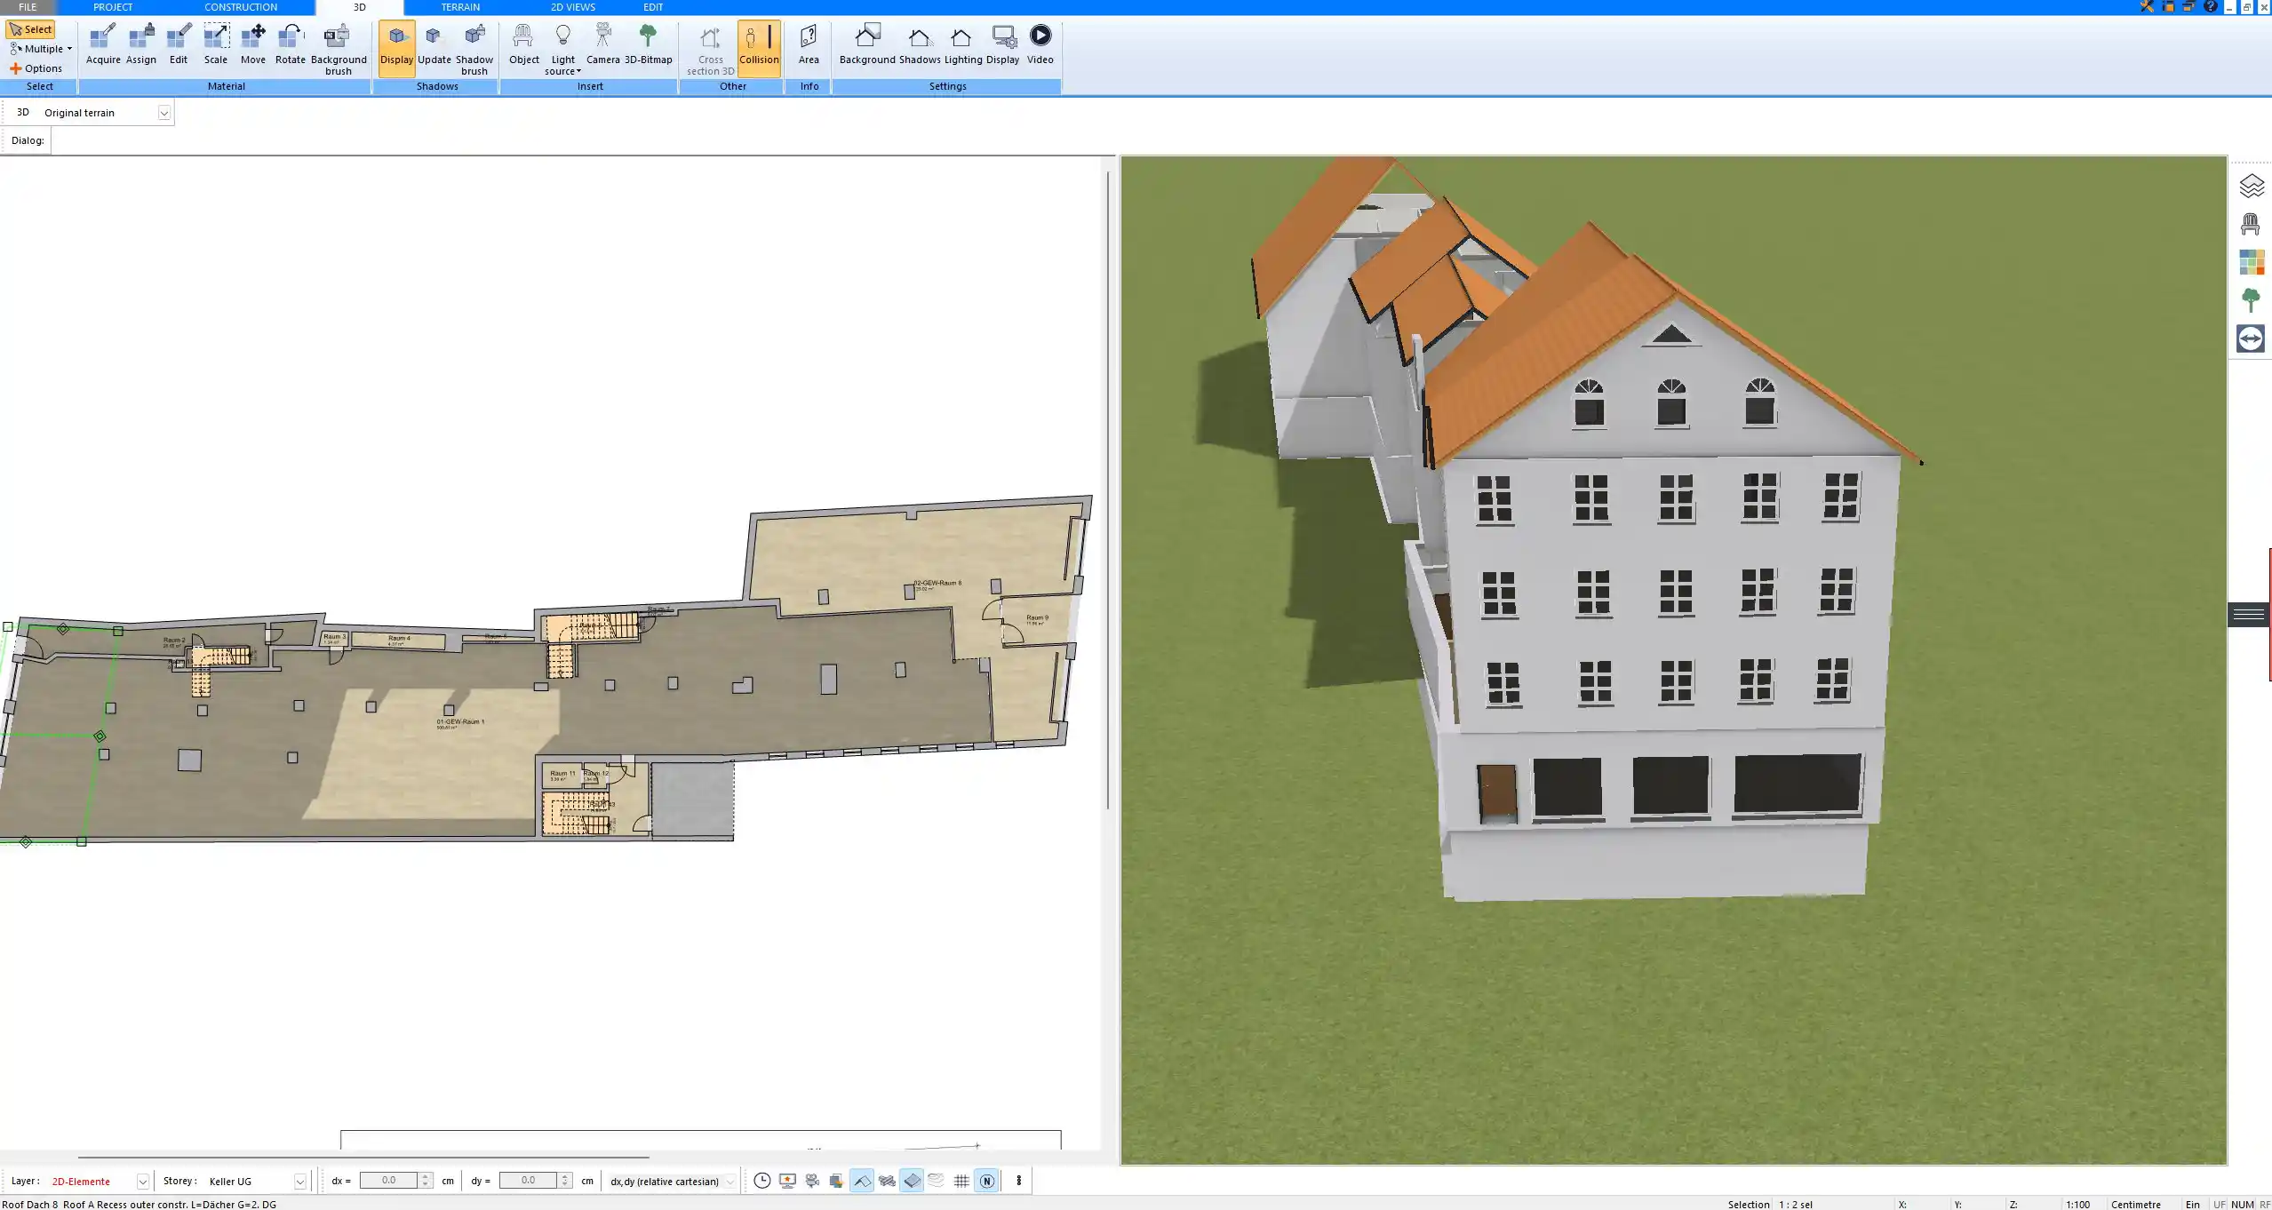
Task: Open the Original terrain dropdown
Action: click(x=163, y=113)
